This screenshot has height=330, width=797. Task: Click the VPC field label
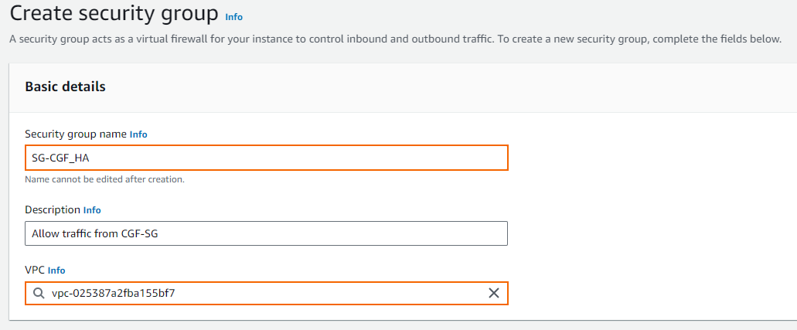point(35,270)
